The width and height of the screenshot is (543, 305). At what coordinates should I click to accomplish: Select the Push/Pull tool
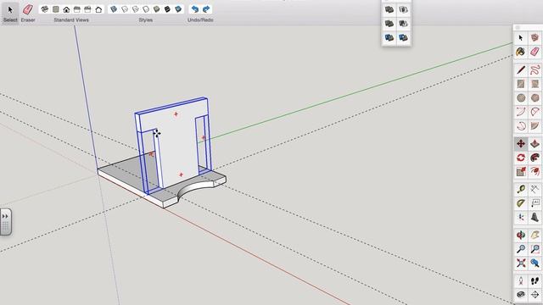coord(535,144)
